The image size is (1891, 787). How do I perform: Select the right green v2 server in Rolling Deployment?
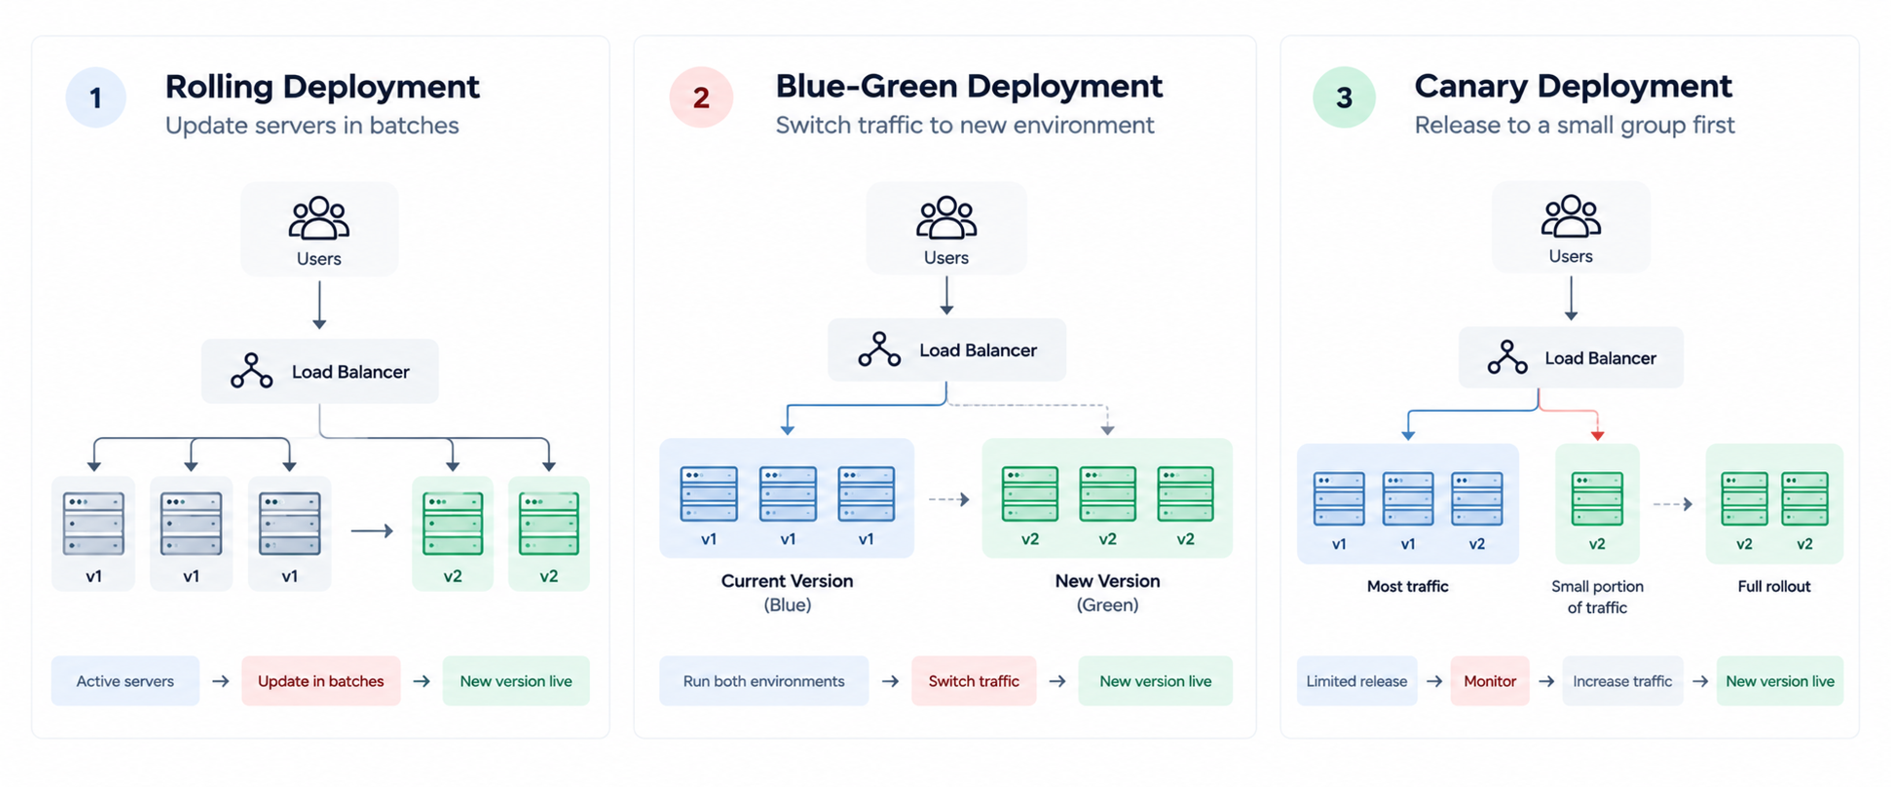tap(549, 523)
